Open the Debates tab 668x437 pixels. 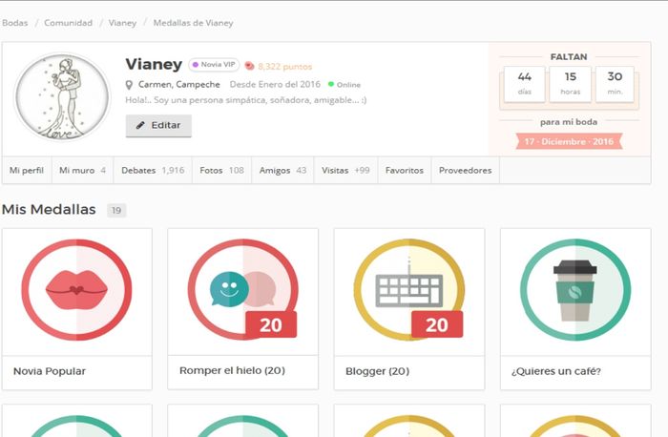(151, 170)
